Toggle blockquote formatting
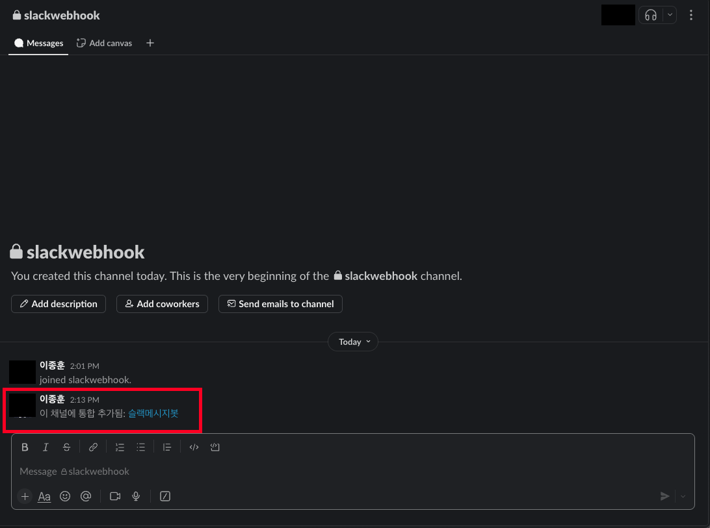Viewport: 710px width, 528px height. point(167,447)
